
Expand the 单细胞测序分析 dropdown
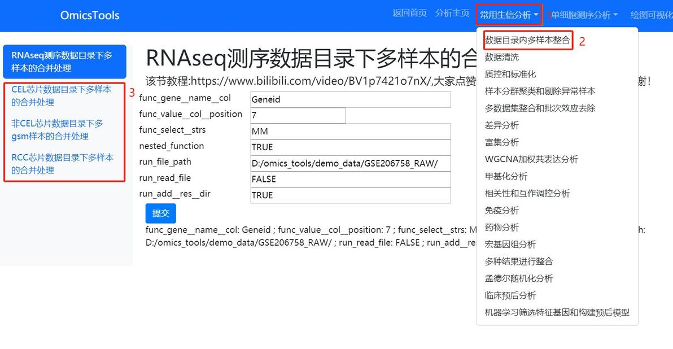click(x=584, y=15)
